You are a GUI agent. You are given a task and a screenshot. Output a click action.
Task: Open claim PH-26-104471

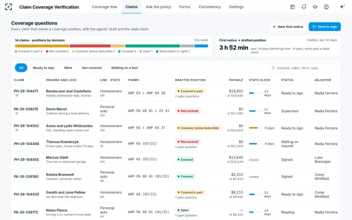coord(26,91)
